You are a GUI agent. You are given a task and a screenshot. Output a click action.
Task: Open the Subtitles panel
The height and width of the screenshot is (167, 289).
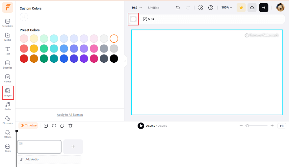tap(8, 64)
